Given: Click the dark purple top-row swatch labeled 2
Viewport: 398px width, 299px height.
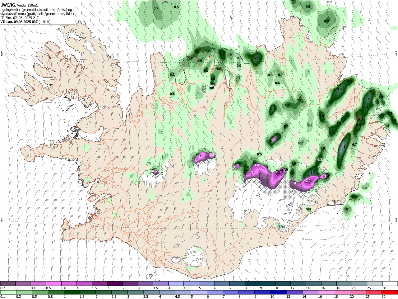Looking at the screenshot, I should pyautogui.click(x=114, y=283).
